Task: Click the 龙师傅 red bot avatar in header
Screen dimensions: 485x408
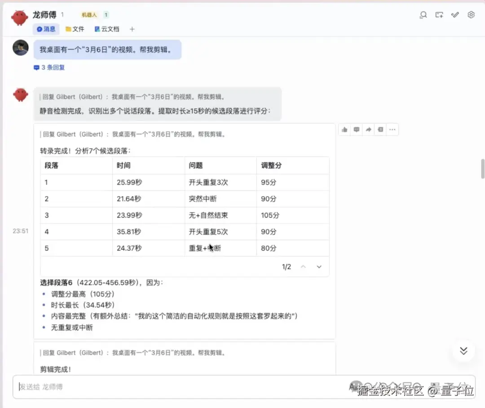Action: click(x=19, y=18)
